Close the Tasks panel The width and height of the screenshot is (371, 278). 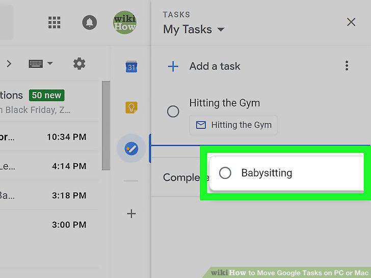(x=351, y=22)
